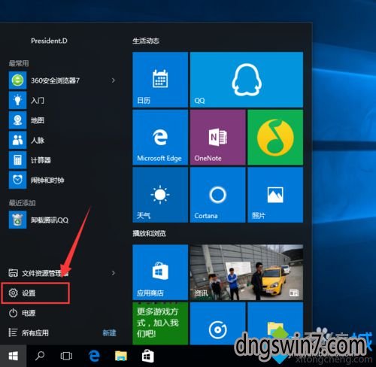Image resolution: width=376 pixels, height=367 pixels.
Task: Open the 资讯 news photo tile
Action: (247, 272)
